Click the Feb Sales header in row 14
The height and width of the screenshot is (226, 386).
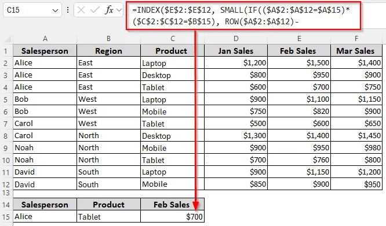coord(172,205)
